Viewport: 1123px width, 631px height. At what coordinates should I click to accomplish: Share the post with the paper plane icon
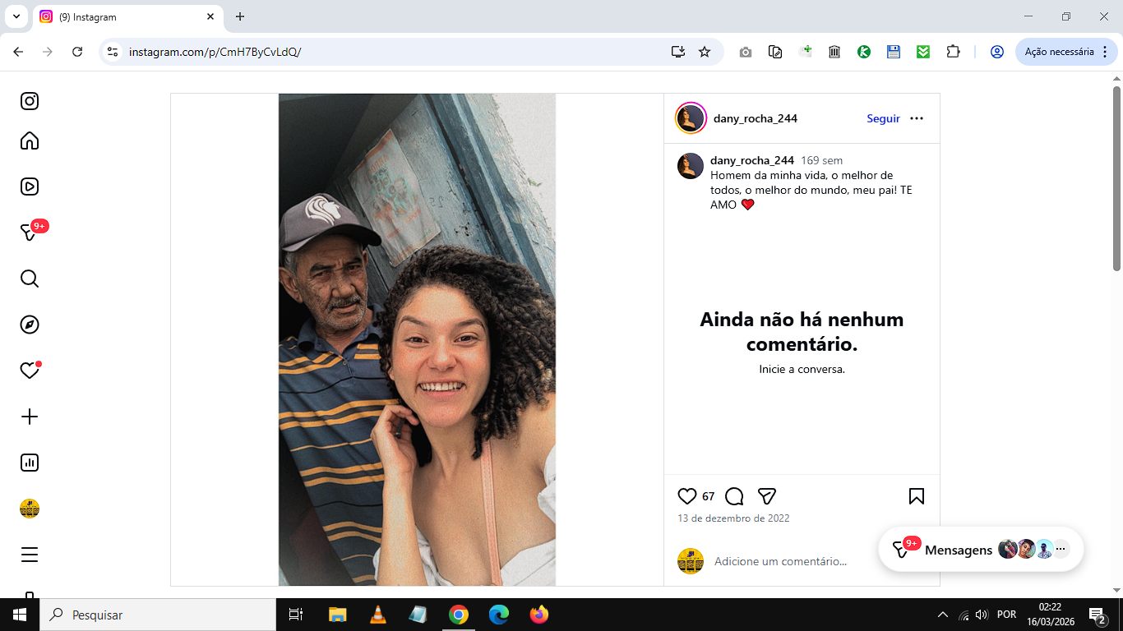[x=767, y=496]
